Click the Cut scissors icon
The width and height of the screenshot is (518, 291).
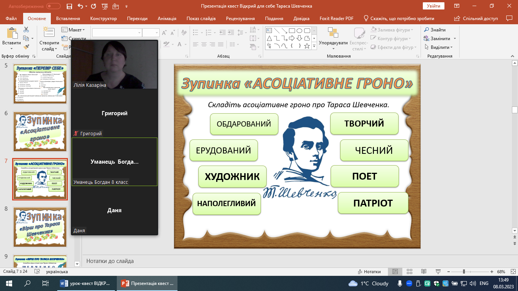coord(26,30)
